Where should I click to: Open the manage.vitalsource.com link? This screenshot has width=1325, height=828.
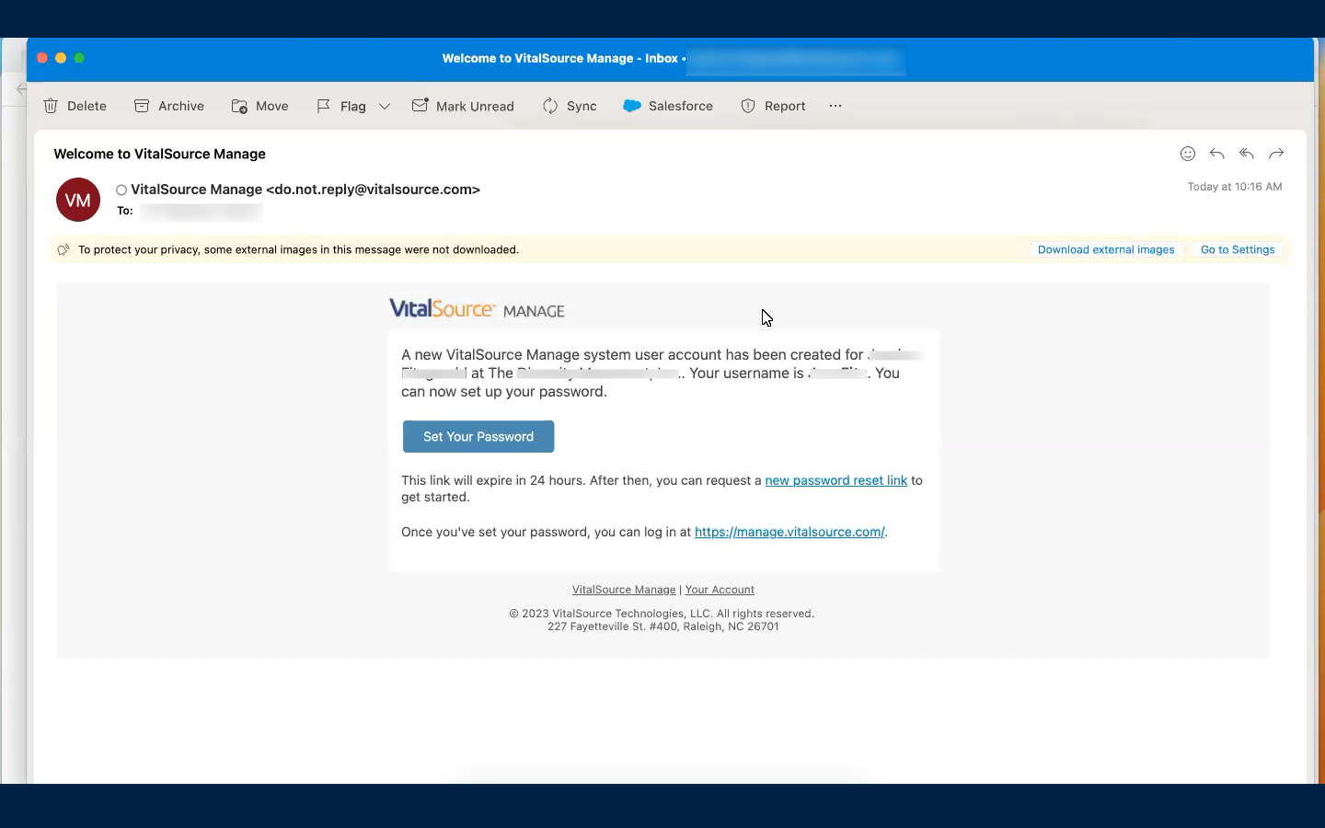tap(789, 532)
